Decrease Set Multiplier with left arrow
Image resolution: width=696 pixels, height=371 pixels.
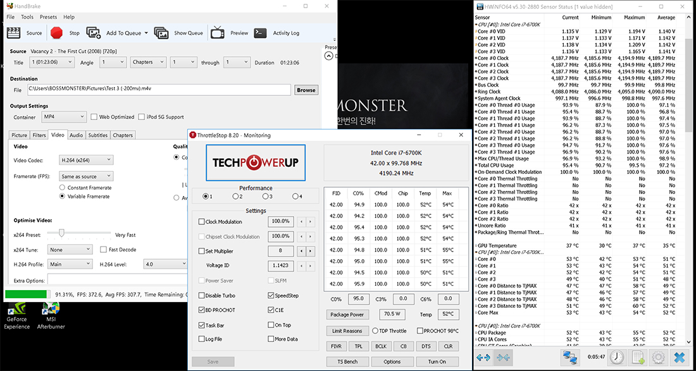click(302, 252)
